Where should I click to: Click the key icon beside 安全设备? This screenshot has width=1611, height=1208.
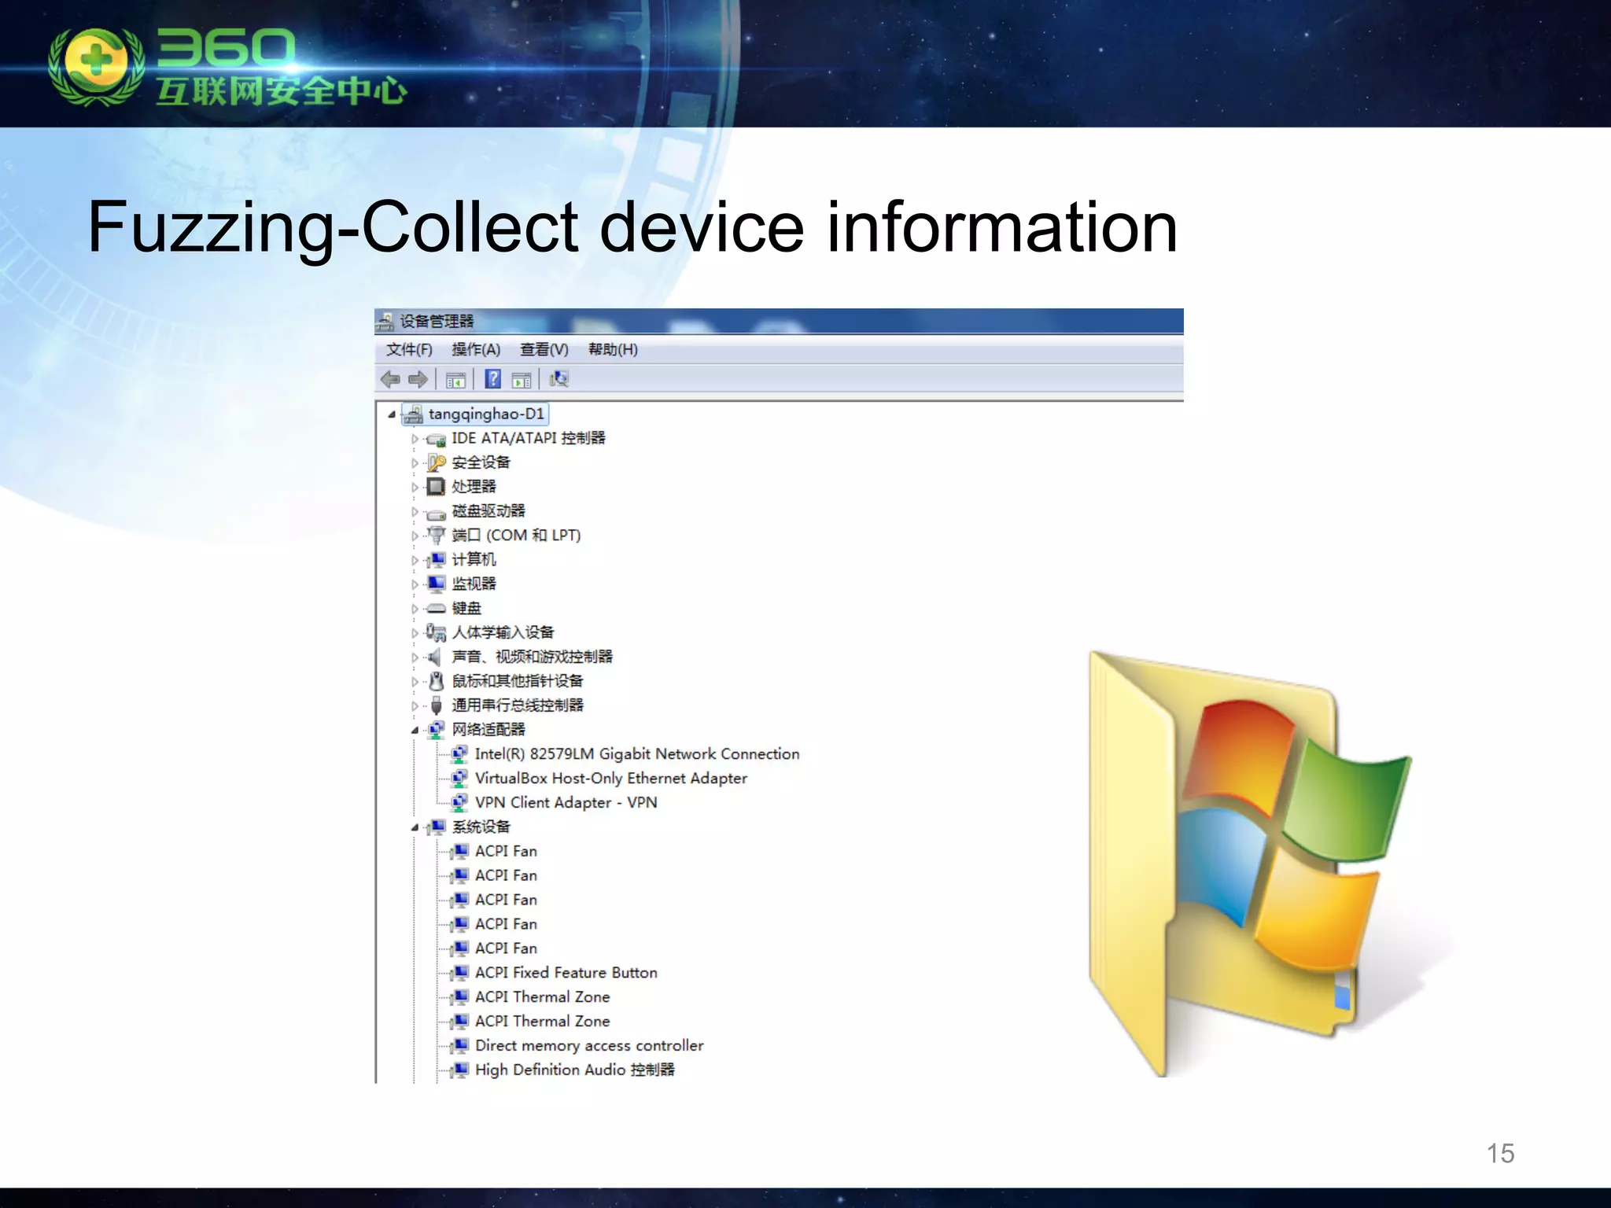point(437,462)
